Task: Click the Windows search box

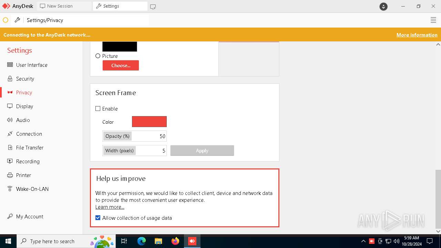Action: point(66,241)
